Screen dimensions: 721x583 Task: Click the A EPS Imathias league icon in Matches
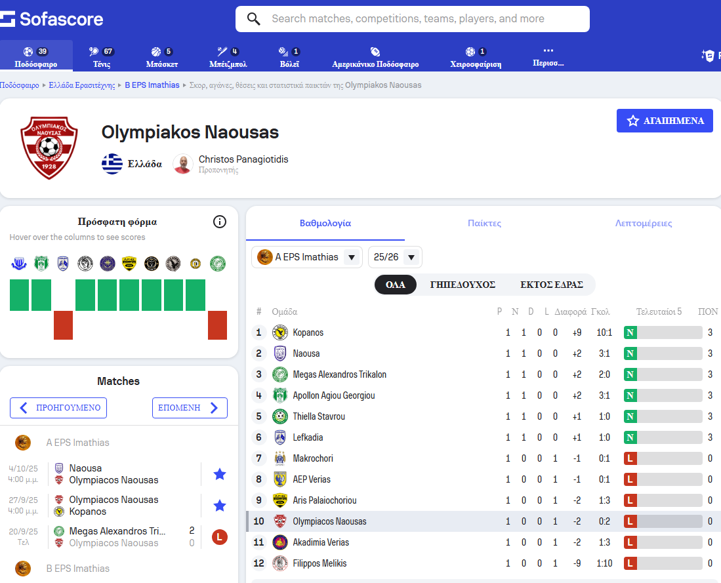point(23,442)
